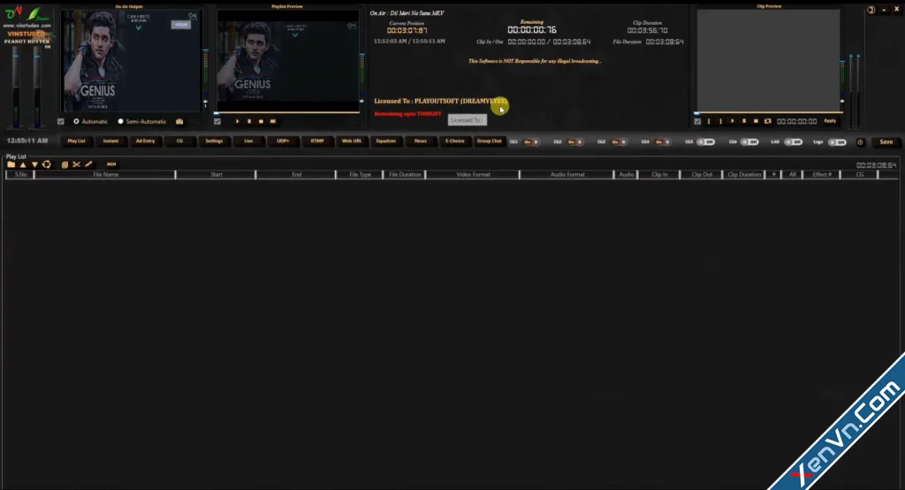
Task: Seek on the Playlist Preview progress bar
Action: tap(287, 113)
